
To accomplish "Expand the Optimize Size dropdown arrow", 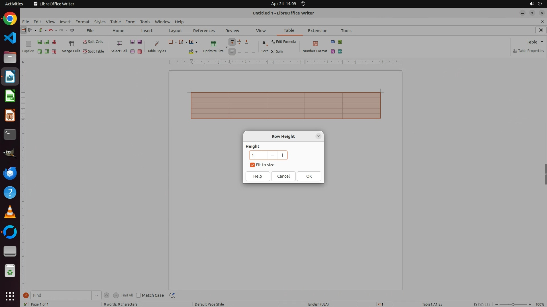I will 226,47.
